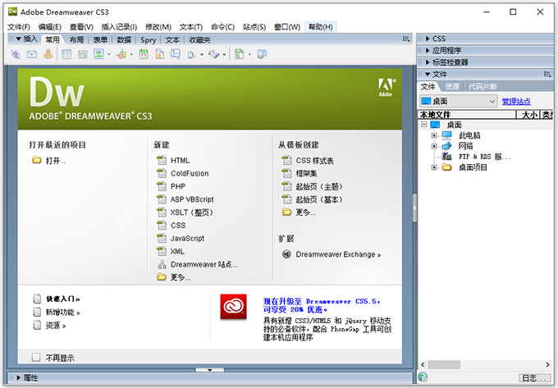Open the CS5.5 upgrade offer link

pyautogui.click(x=322, y=305)
